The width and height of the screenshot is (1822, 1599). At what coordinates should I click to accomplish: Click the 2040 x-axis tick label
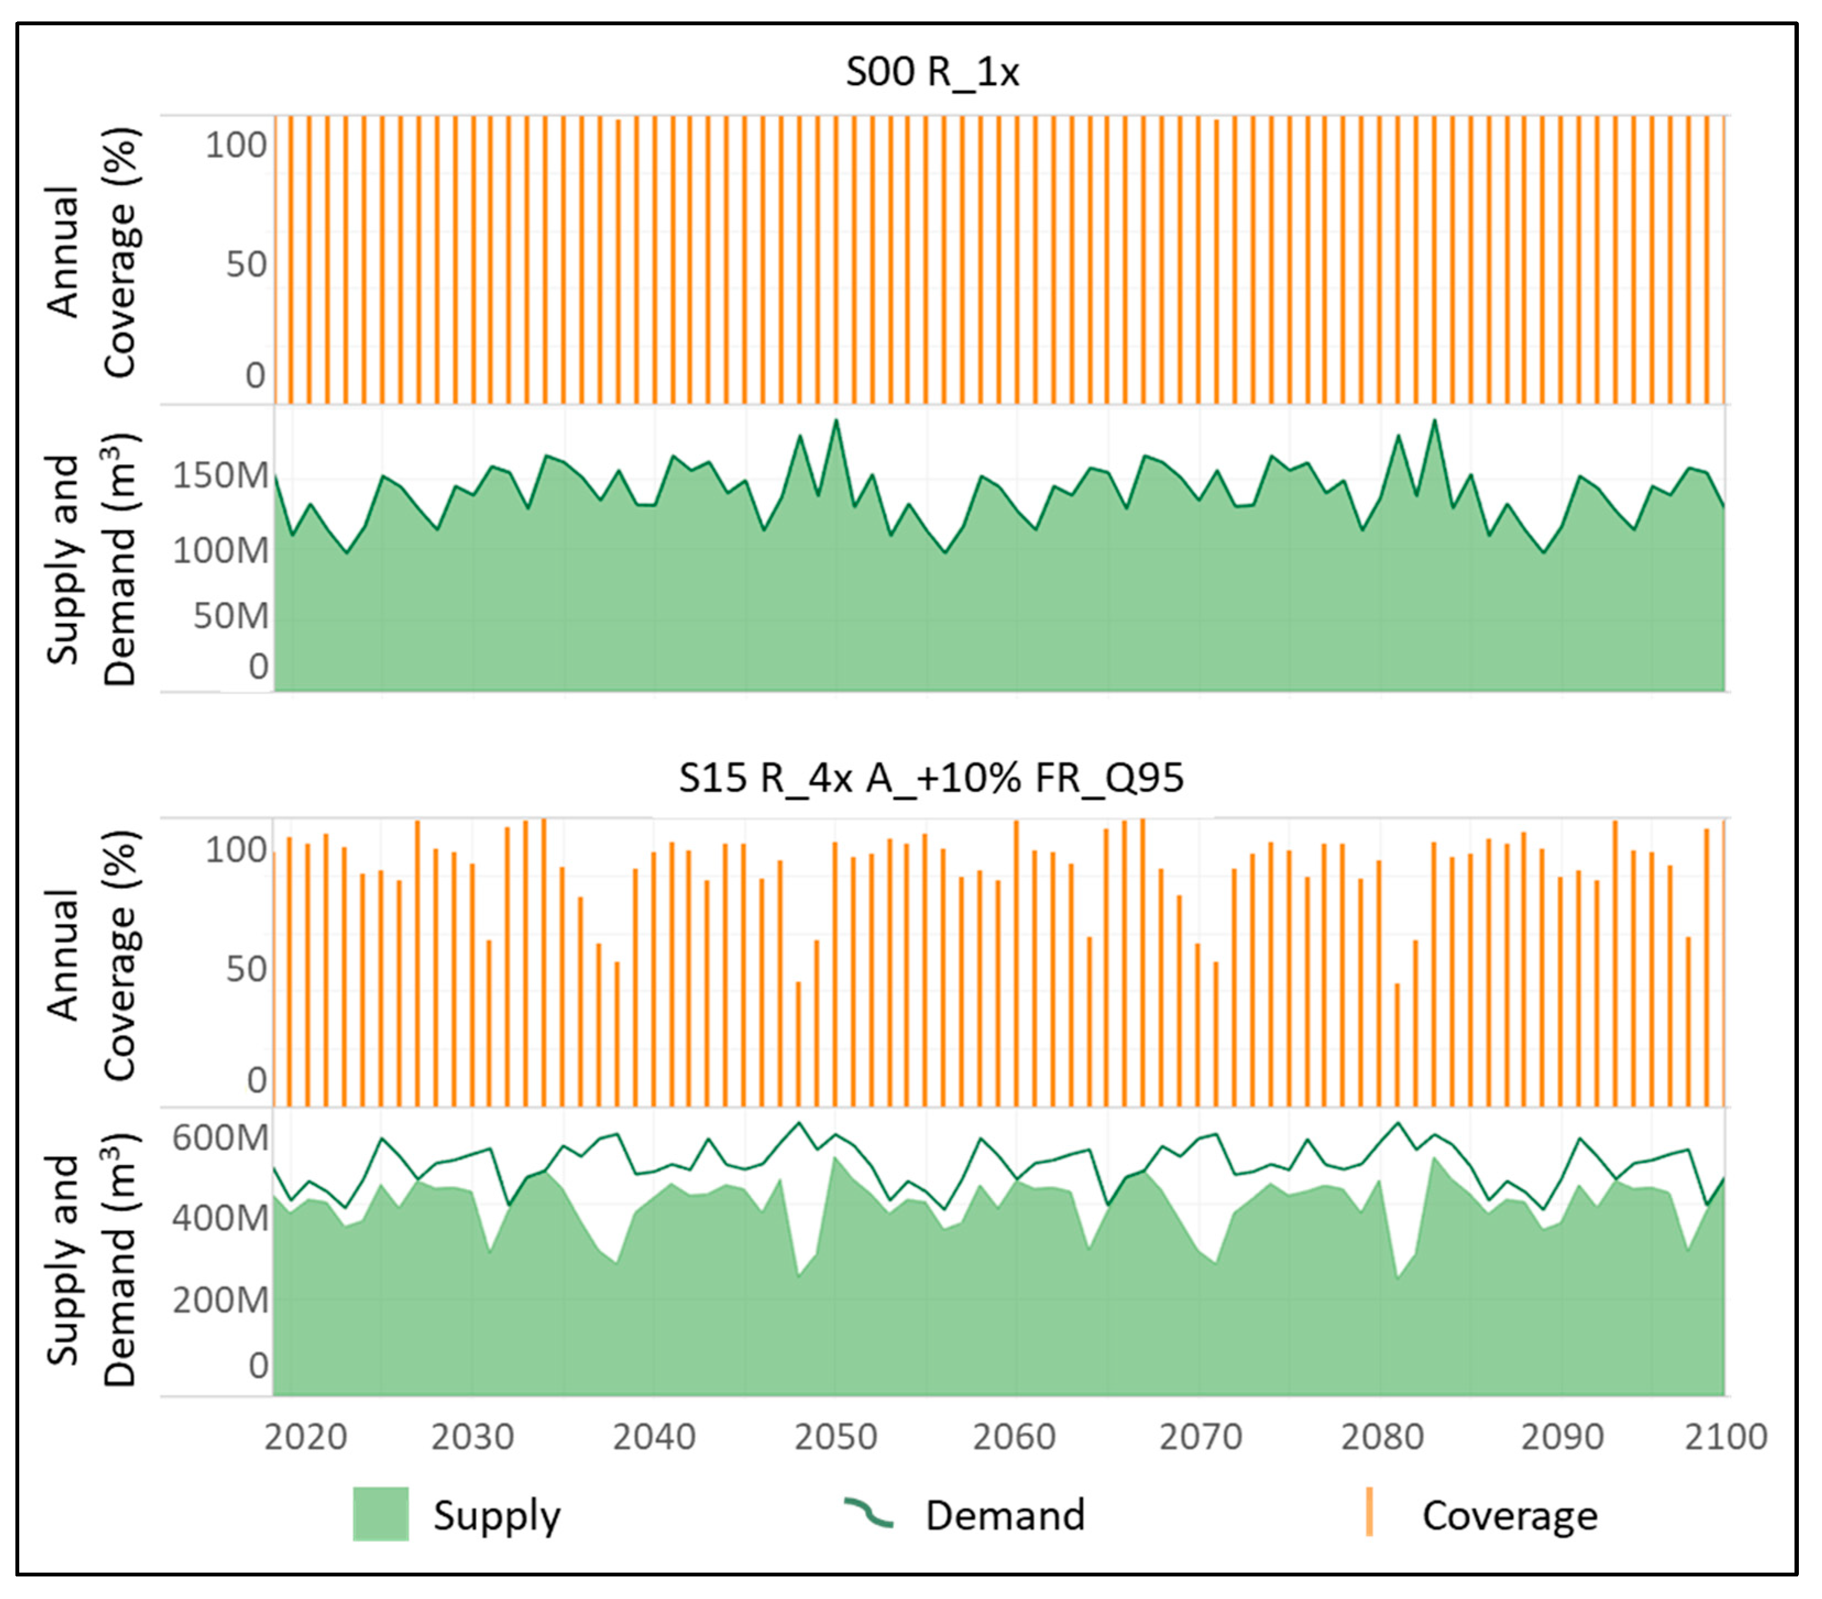pyautogui.click(x=654, y=1437)
